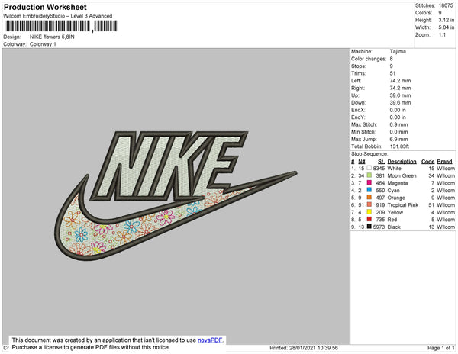Choose the Yellow color swatch

(369, 212)
